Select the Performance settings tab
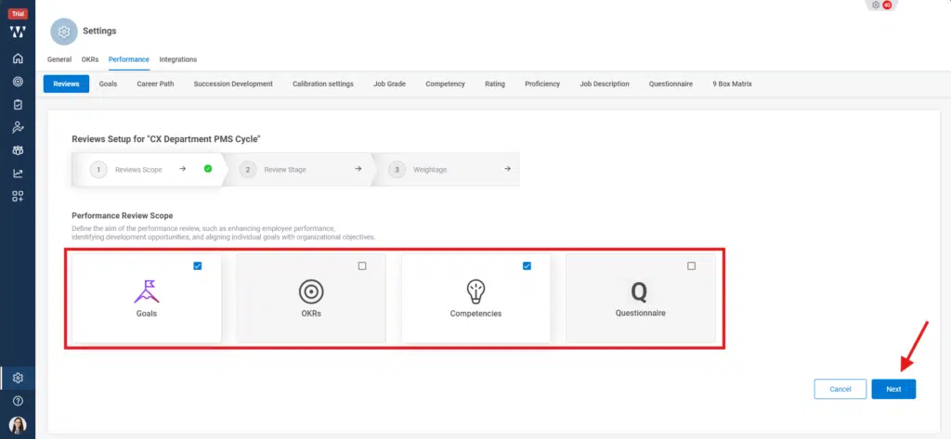 [128, 59]
